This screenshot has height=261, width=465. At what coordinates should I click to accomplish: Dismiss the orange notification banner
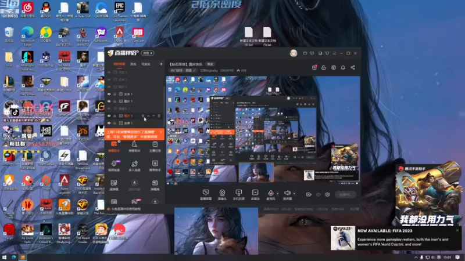coord(161,132)
